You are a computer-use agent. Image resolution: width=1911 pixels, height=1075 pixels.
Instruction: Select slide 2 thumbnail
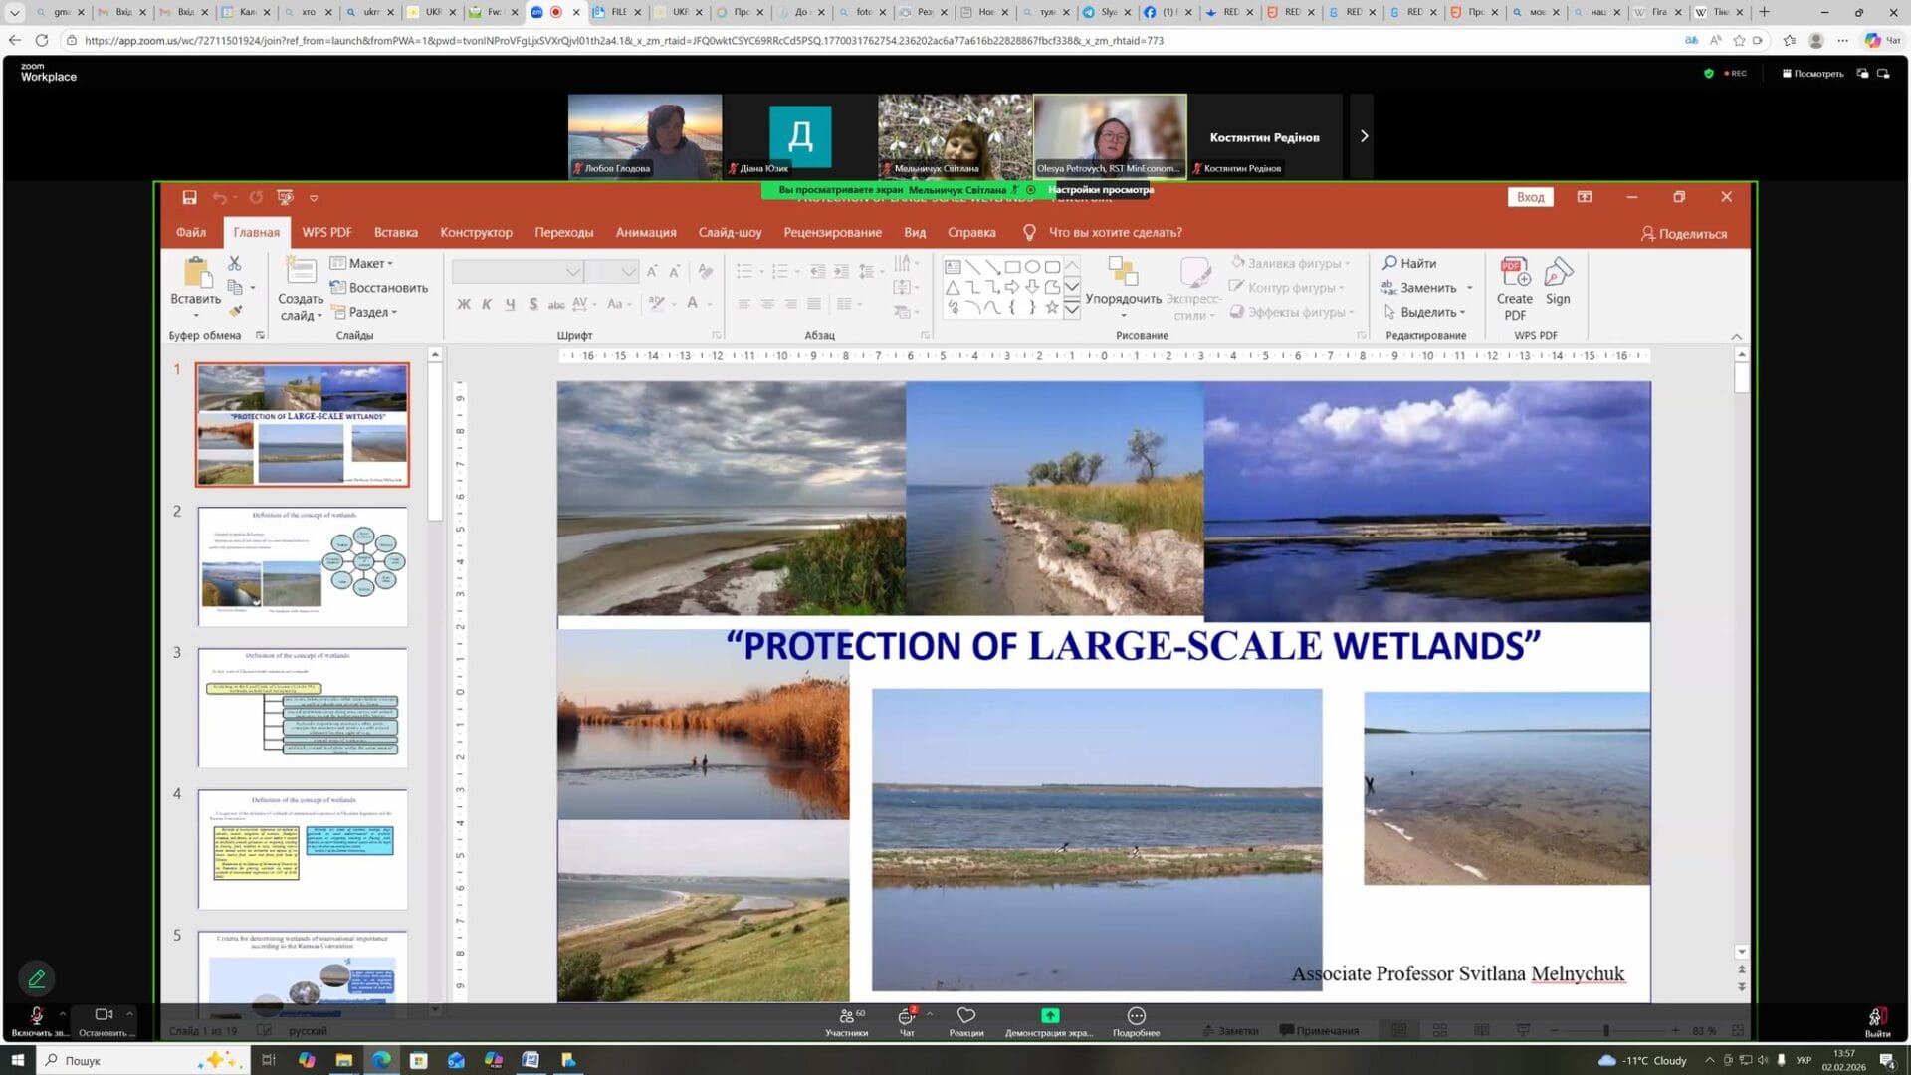tap(302, 566)
